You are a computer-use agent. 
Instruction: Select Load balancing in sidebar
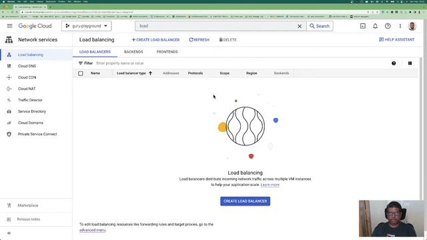point(36,55)
